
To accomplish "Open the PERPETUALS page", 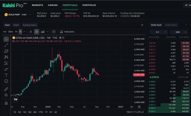I will pos(70,5).
